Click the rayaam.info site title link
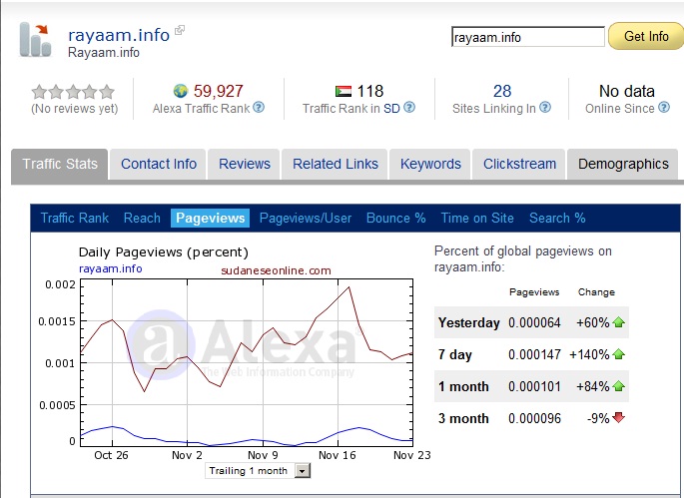 click(x=119, y=35)
